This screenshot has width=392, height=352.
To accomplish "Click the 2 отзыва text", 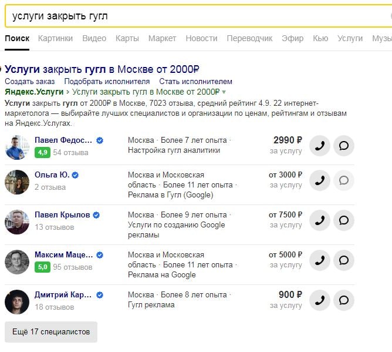I will 50,187.
